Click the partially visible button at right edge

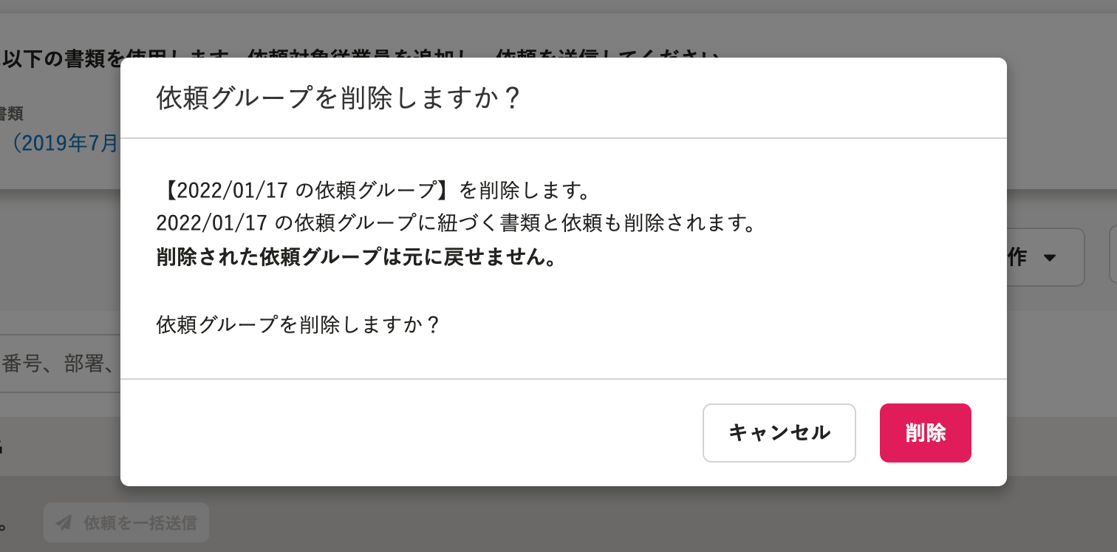(1113, 256)
